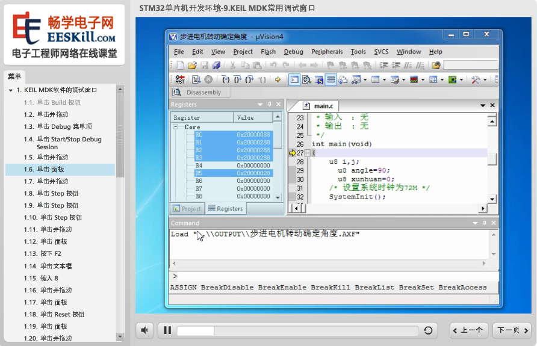Click the sidebar menu scroll-down arrow
The width and height of the screenshot is (537, 346).
(x=120, y=336)
